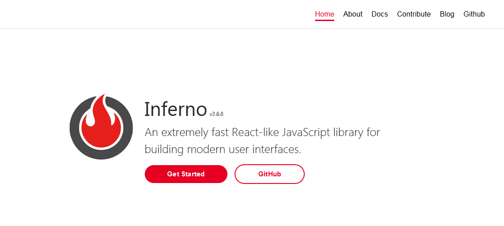Click the v3.6.0 version label
Image resolution: width=504 pixels, height=226 pixels.
pyautogui.click(x=216, y=114)
